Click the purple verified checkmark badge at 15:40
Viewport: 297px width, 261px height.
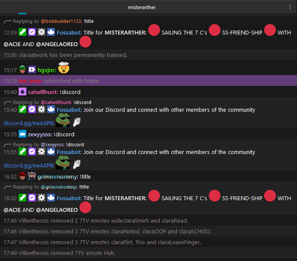(32, 110)
